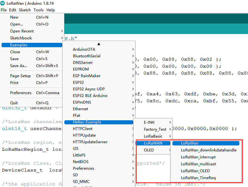Viewport: 248px width, 187px height.
Task: Click Preferences in the File menu
Action: point(21,93)
